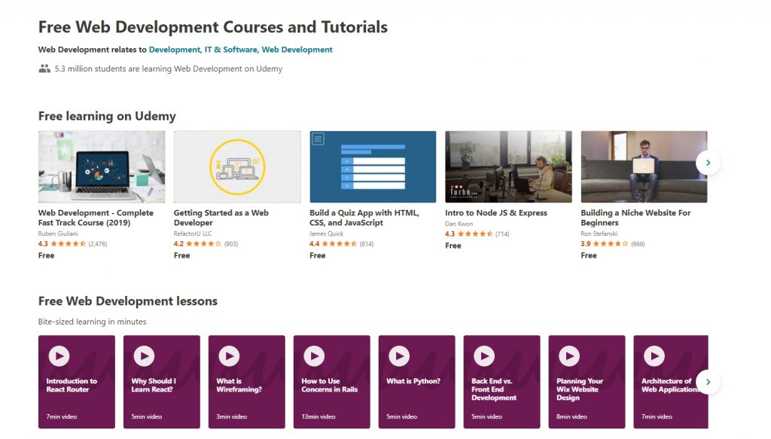
Task: Open Web Development Complete Fast Track thumbnail
Action: [x=102, y=166]
